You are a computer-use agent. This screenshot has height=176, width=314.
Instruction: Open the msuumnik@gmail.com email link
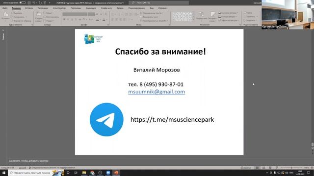pyautogui.click(x=157, y=92)
